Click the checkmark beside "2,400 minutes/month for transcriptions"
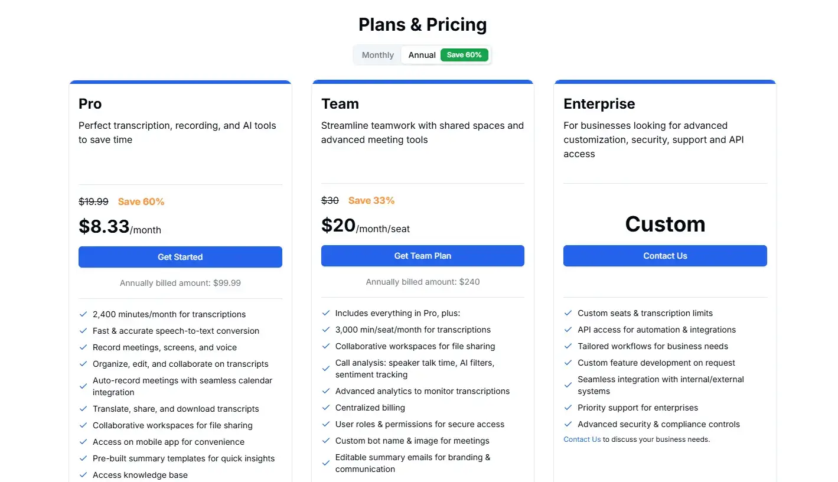Image resolution: width=838 pixels, height=482 pixels. click(83, 314)
